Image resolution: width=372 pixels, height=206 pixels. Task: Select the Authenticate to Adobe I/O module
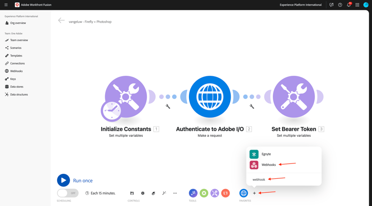click(x=210, y=97)
